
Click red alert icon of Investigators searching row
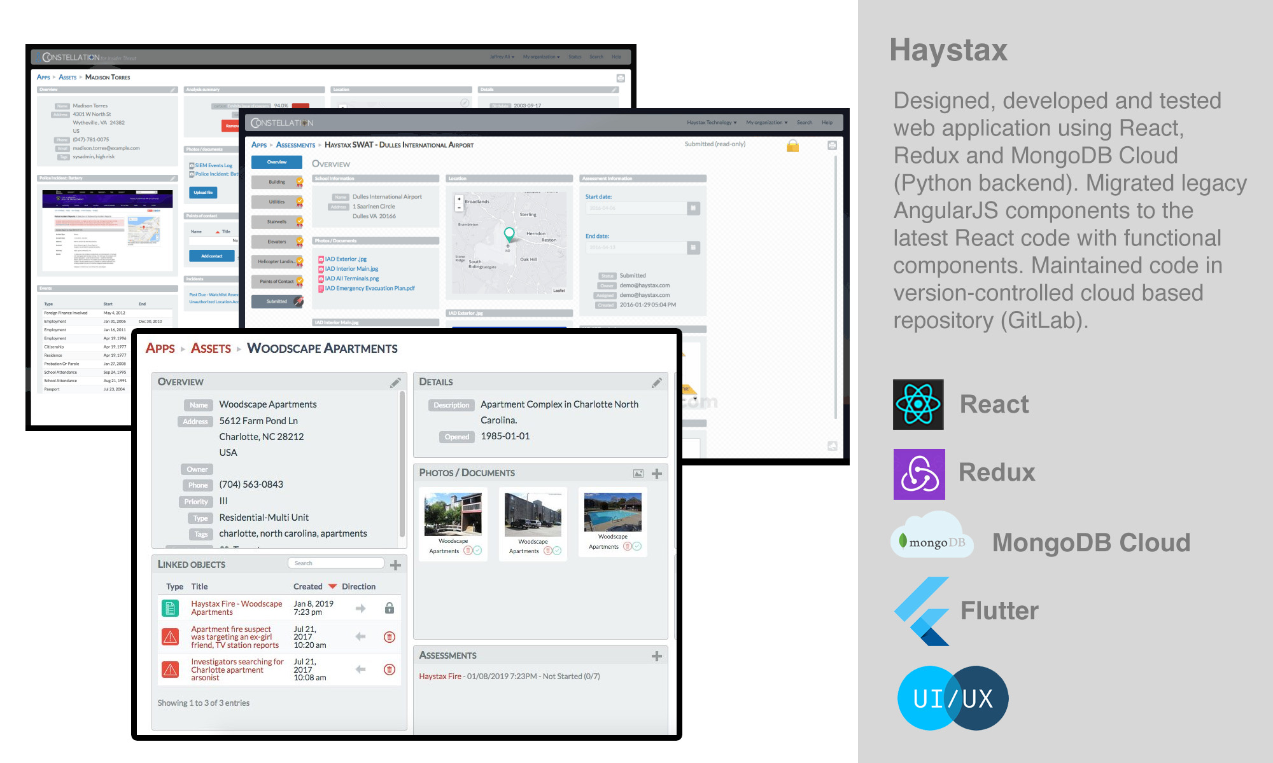170,669
